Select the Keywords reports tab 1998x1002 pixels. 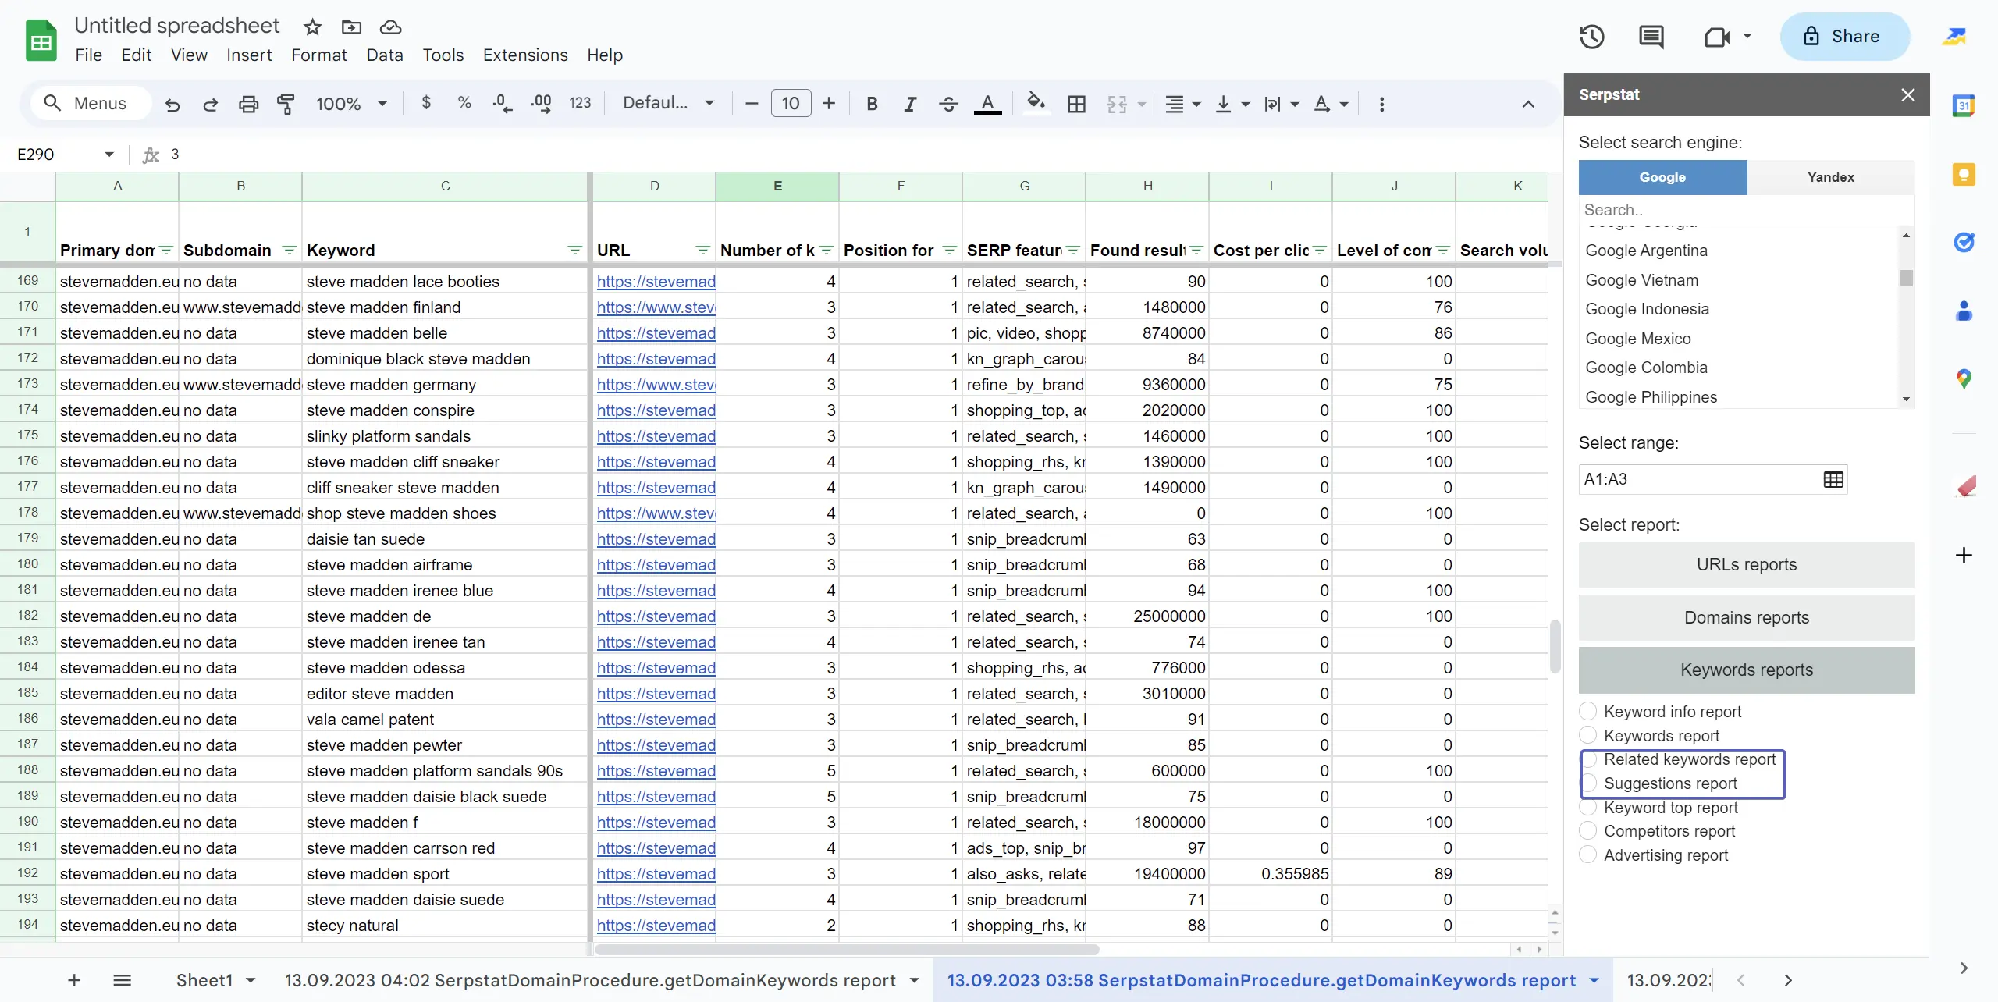[1747, 670]
